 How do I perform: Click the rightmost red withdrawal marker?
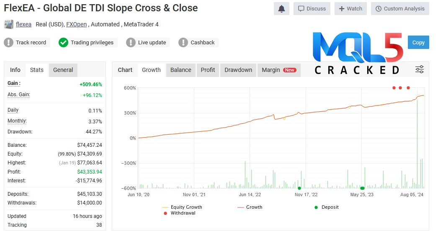click(408, 88)
